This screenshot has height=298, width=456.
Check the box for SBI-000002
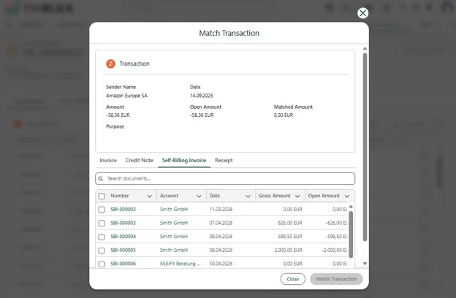(x=102, y=210)
